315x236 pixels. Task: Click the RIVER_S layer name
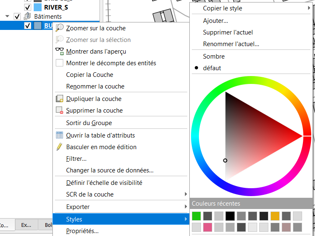[56, 7]
